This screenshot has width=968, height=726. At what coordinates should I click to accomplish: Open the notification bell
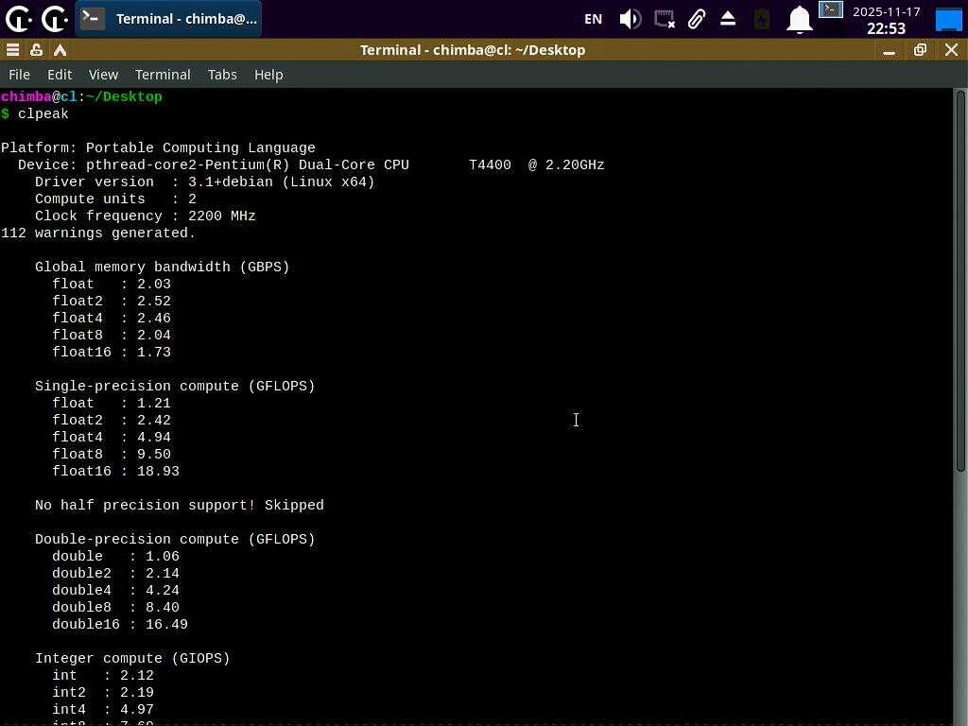click(799, 20)
